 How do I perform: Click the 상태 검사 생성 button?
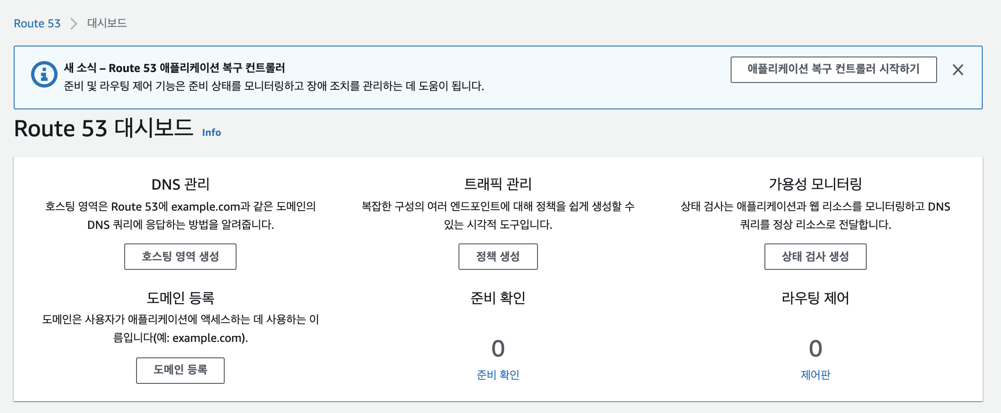[815, 257]
